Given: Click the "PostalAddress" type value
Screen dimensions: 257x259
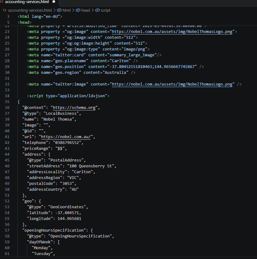Looking at the screenshot, I should point(66,160).
